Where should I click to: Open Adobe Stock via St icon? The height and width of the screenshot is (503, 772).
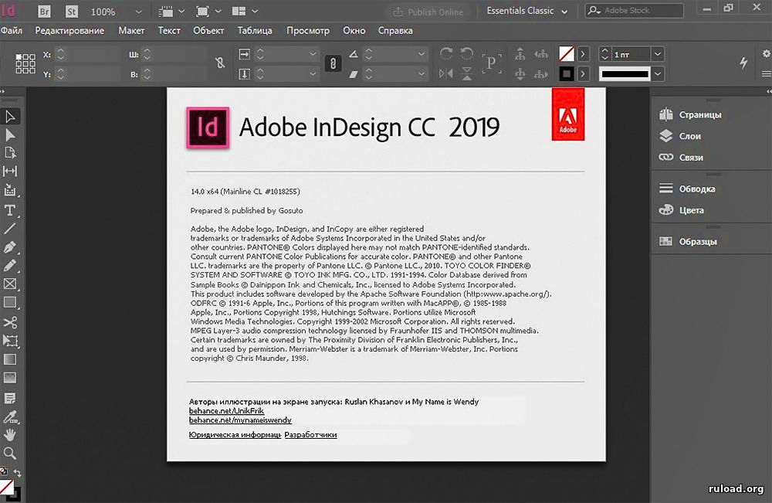72,11
